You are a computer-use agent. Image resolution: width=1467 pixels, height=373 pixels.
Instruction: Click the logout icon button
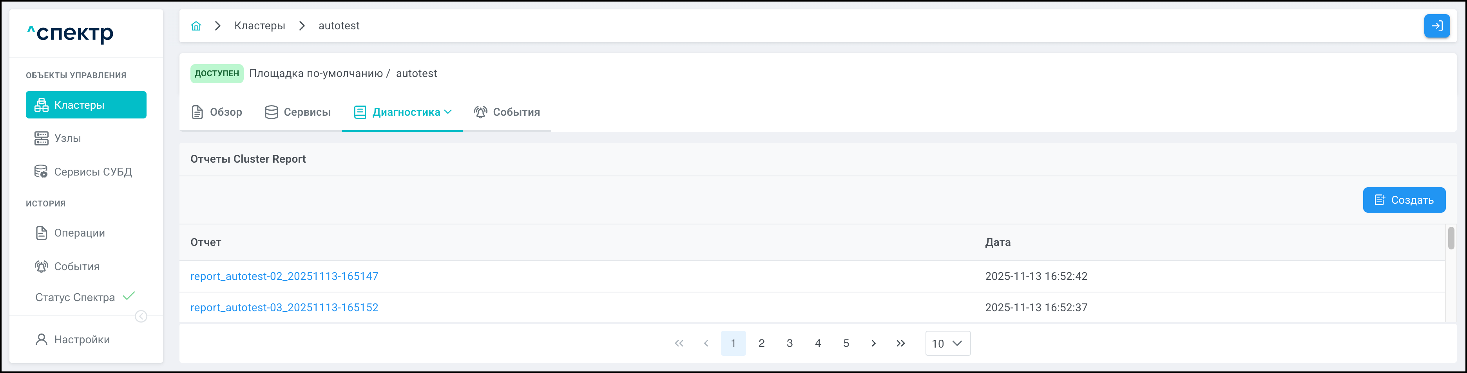click(1436, 26)
